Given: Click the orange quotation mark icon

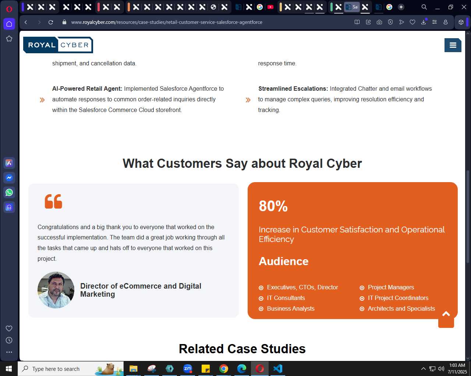Looking at the screenshot, I should [53, 202].
